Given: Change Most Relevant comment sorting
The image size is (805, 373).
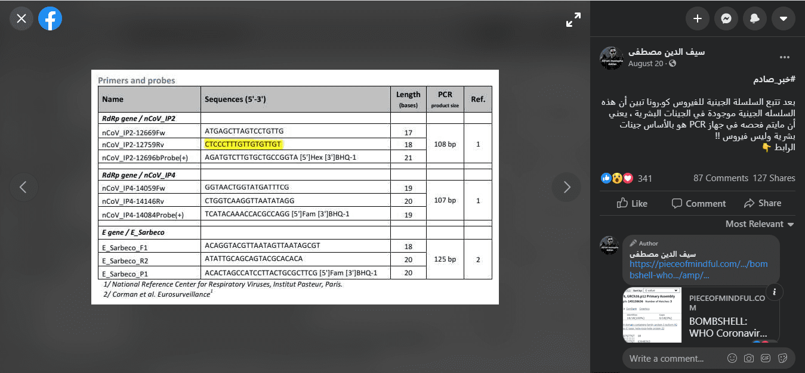Looking at the screenshot, I should pos(760,224).
